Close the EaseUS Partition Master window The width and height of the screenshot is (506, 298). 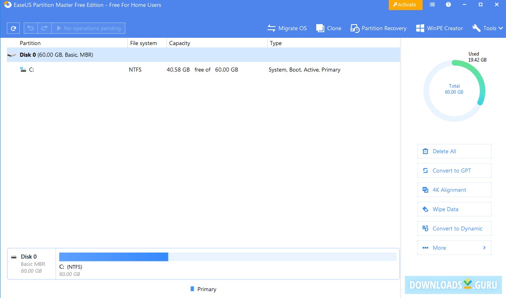pos(497,5)
